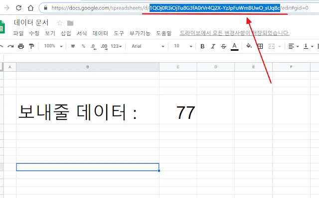Star the document with star icon
This screenshot has width=319, height=198.
60,23
